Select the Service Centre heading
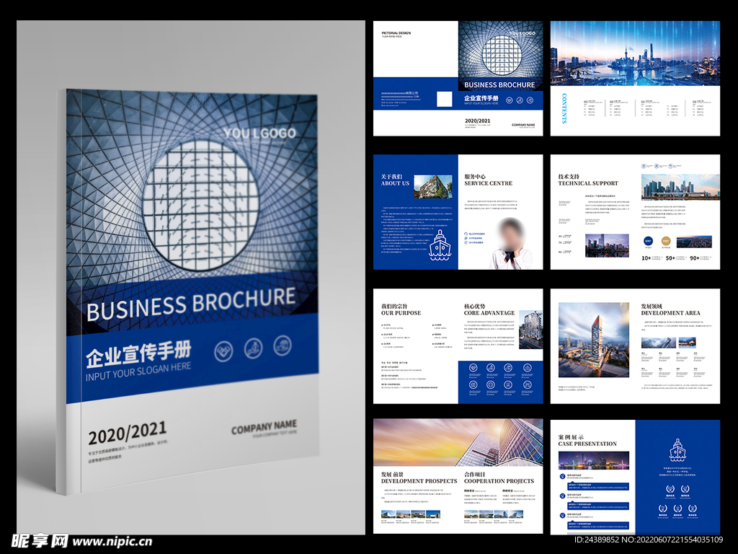 488,180
